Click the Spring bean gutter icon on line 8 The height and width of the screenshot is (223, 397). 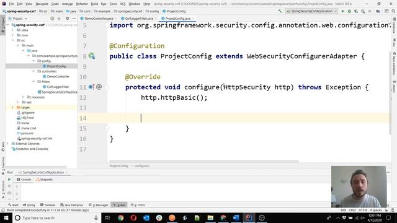(x=92, y=56)
